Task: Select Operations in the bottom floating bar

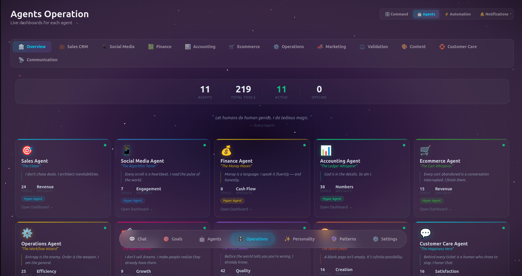Action: point(253,239)
